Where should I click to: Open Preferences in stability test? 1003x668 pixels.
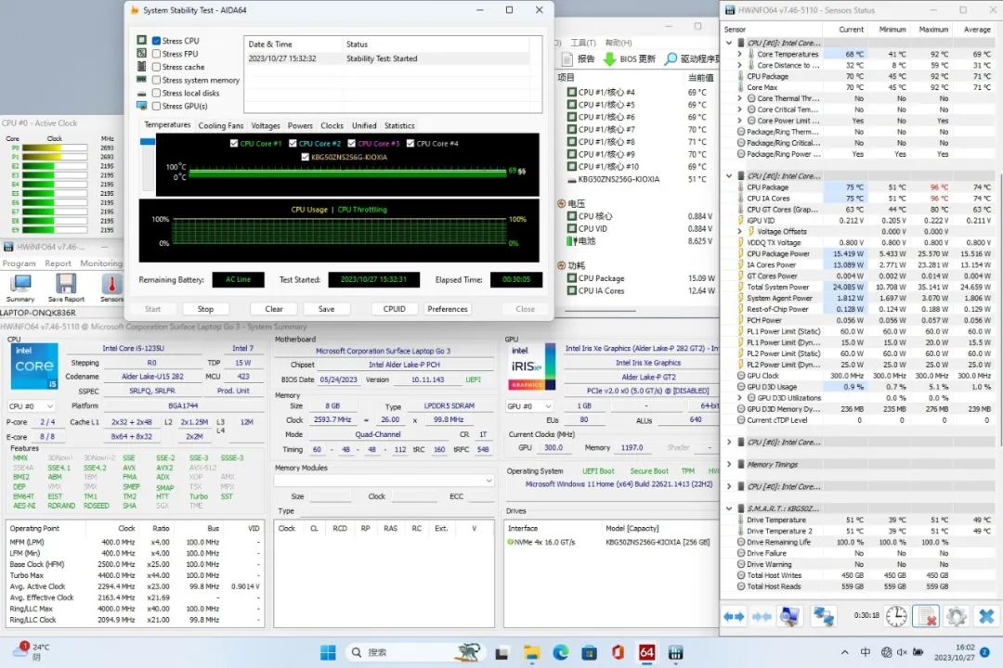[448, 309]
